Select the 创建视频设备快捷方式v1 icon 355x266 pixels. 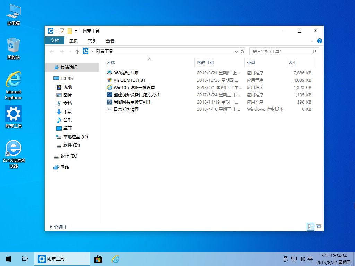pos(110,95)
